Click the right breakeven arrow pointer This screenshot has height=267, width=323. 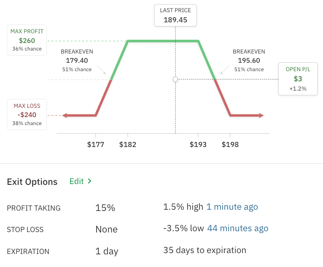(x=224, y=70)
